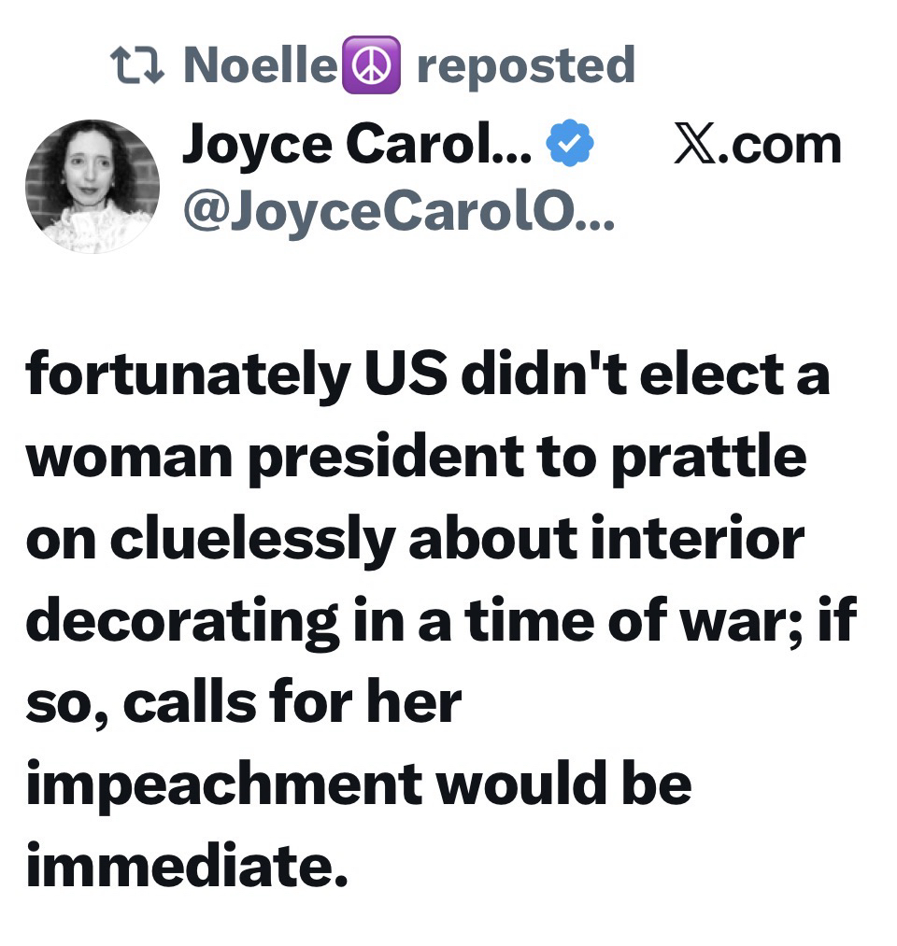Click the words 'calls for her' in the post

292,702
